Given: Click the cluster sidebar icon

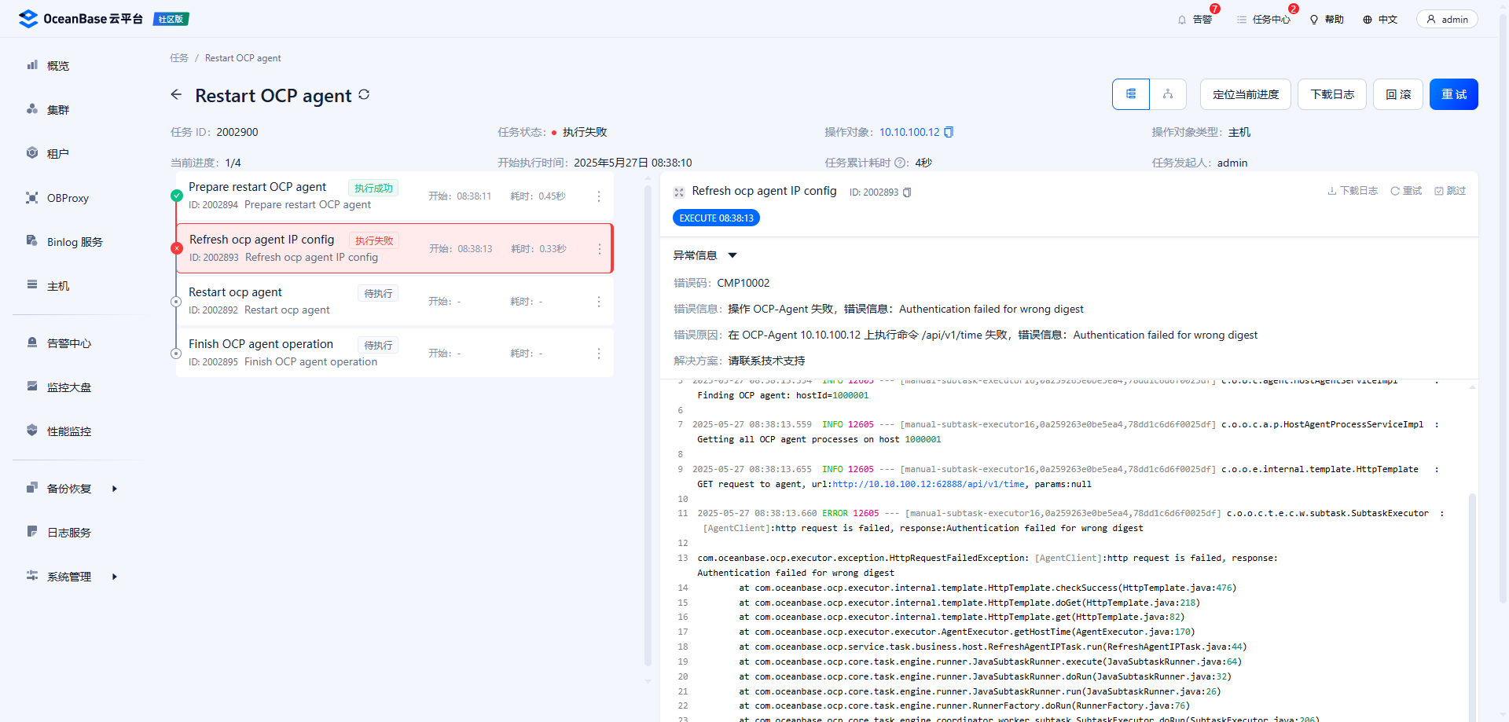Looking at the screenshot, I should 32,109.
